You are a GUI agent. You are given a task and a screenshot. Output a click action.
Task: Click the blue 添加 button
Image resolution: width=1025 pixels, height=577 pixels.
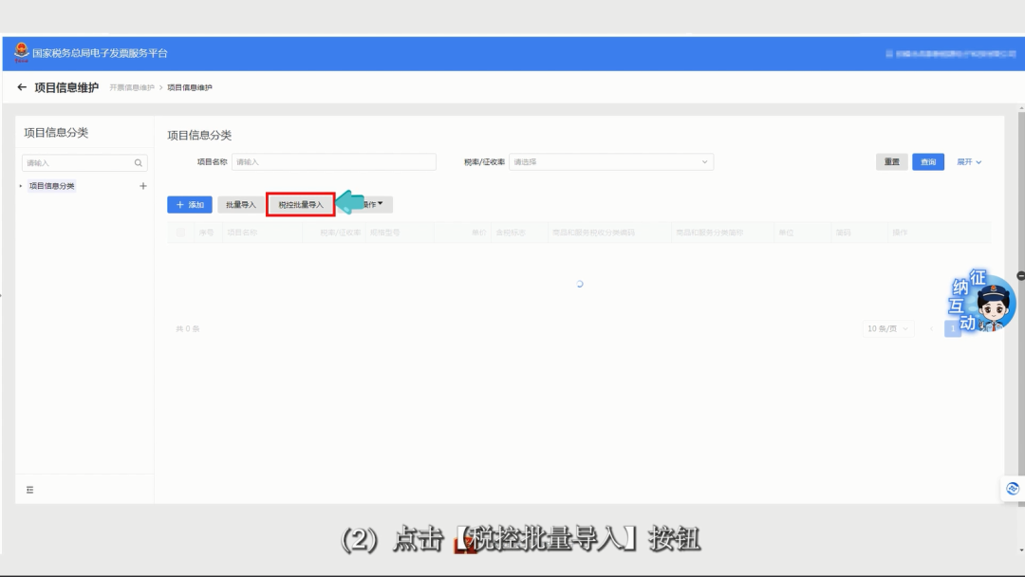tap(190, 205)
